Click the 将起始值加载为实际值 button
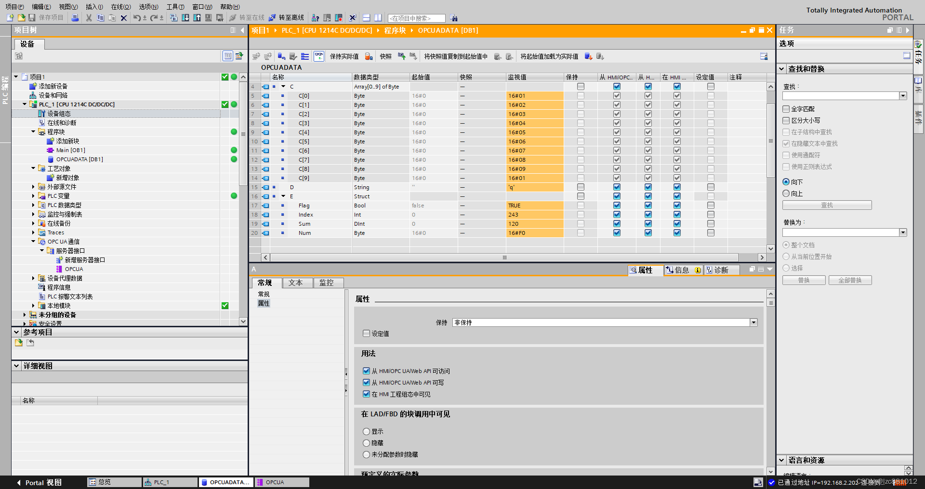The width and height of the screenshot is (925, 489). click(x=549, y=56)
